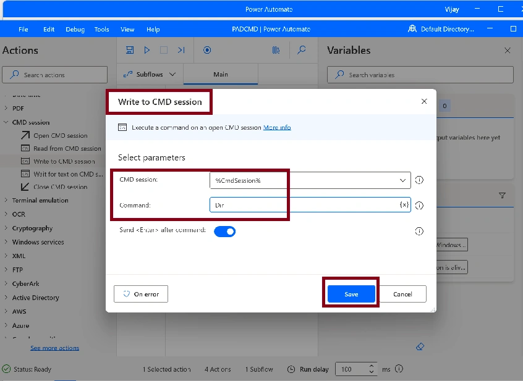
Task: Click the Stop flow toolbar icon
Action: (x=164, y=50)
